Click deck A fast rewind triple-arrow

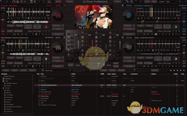pos(8,18)
